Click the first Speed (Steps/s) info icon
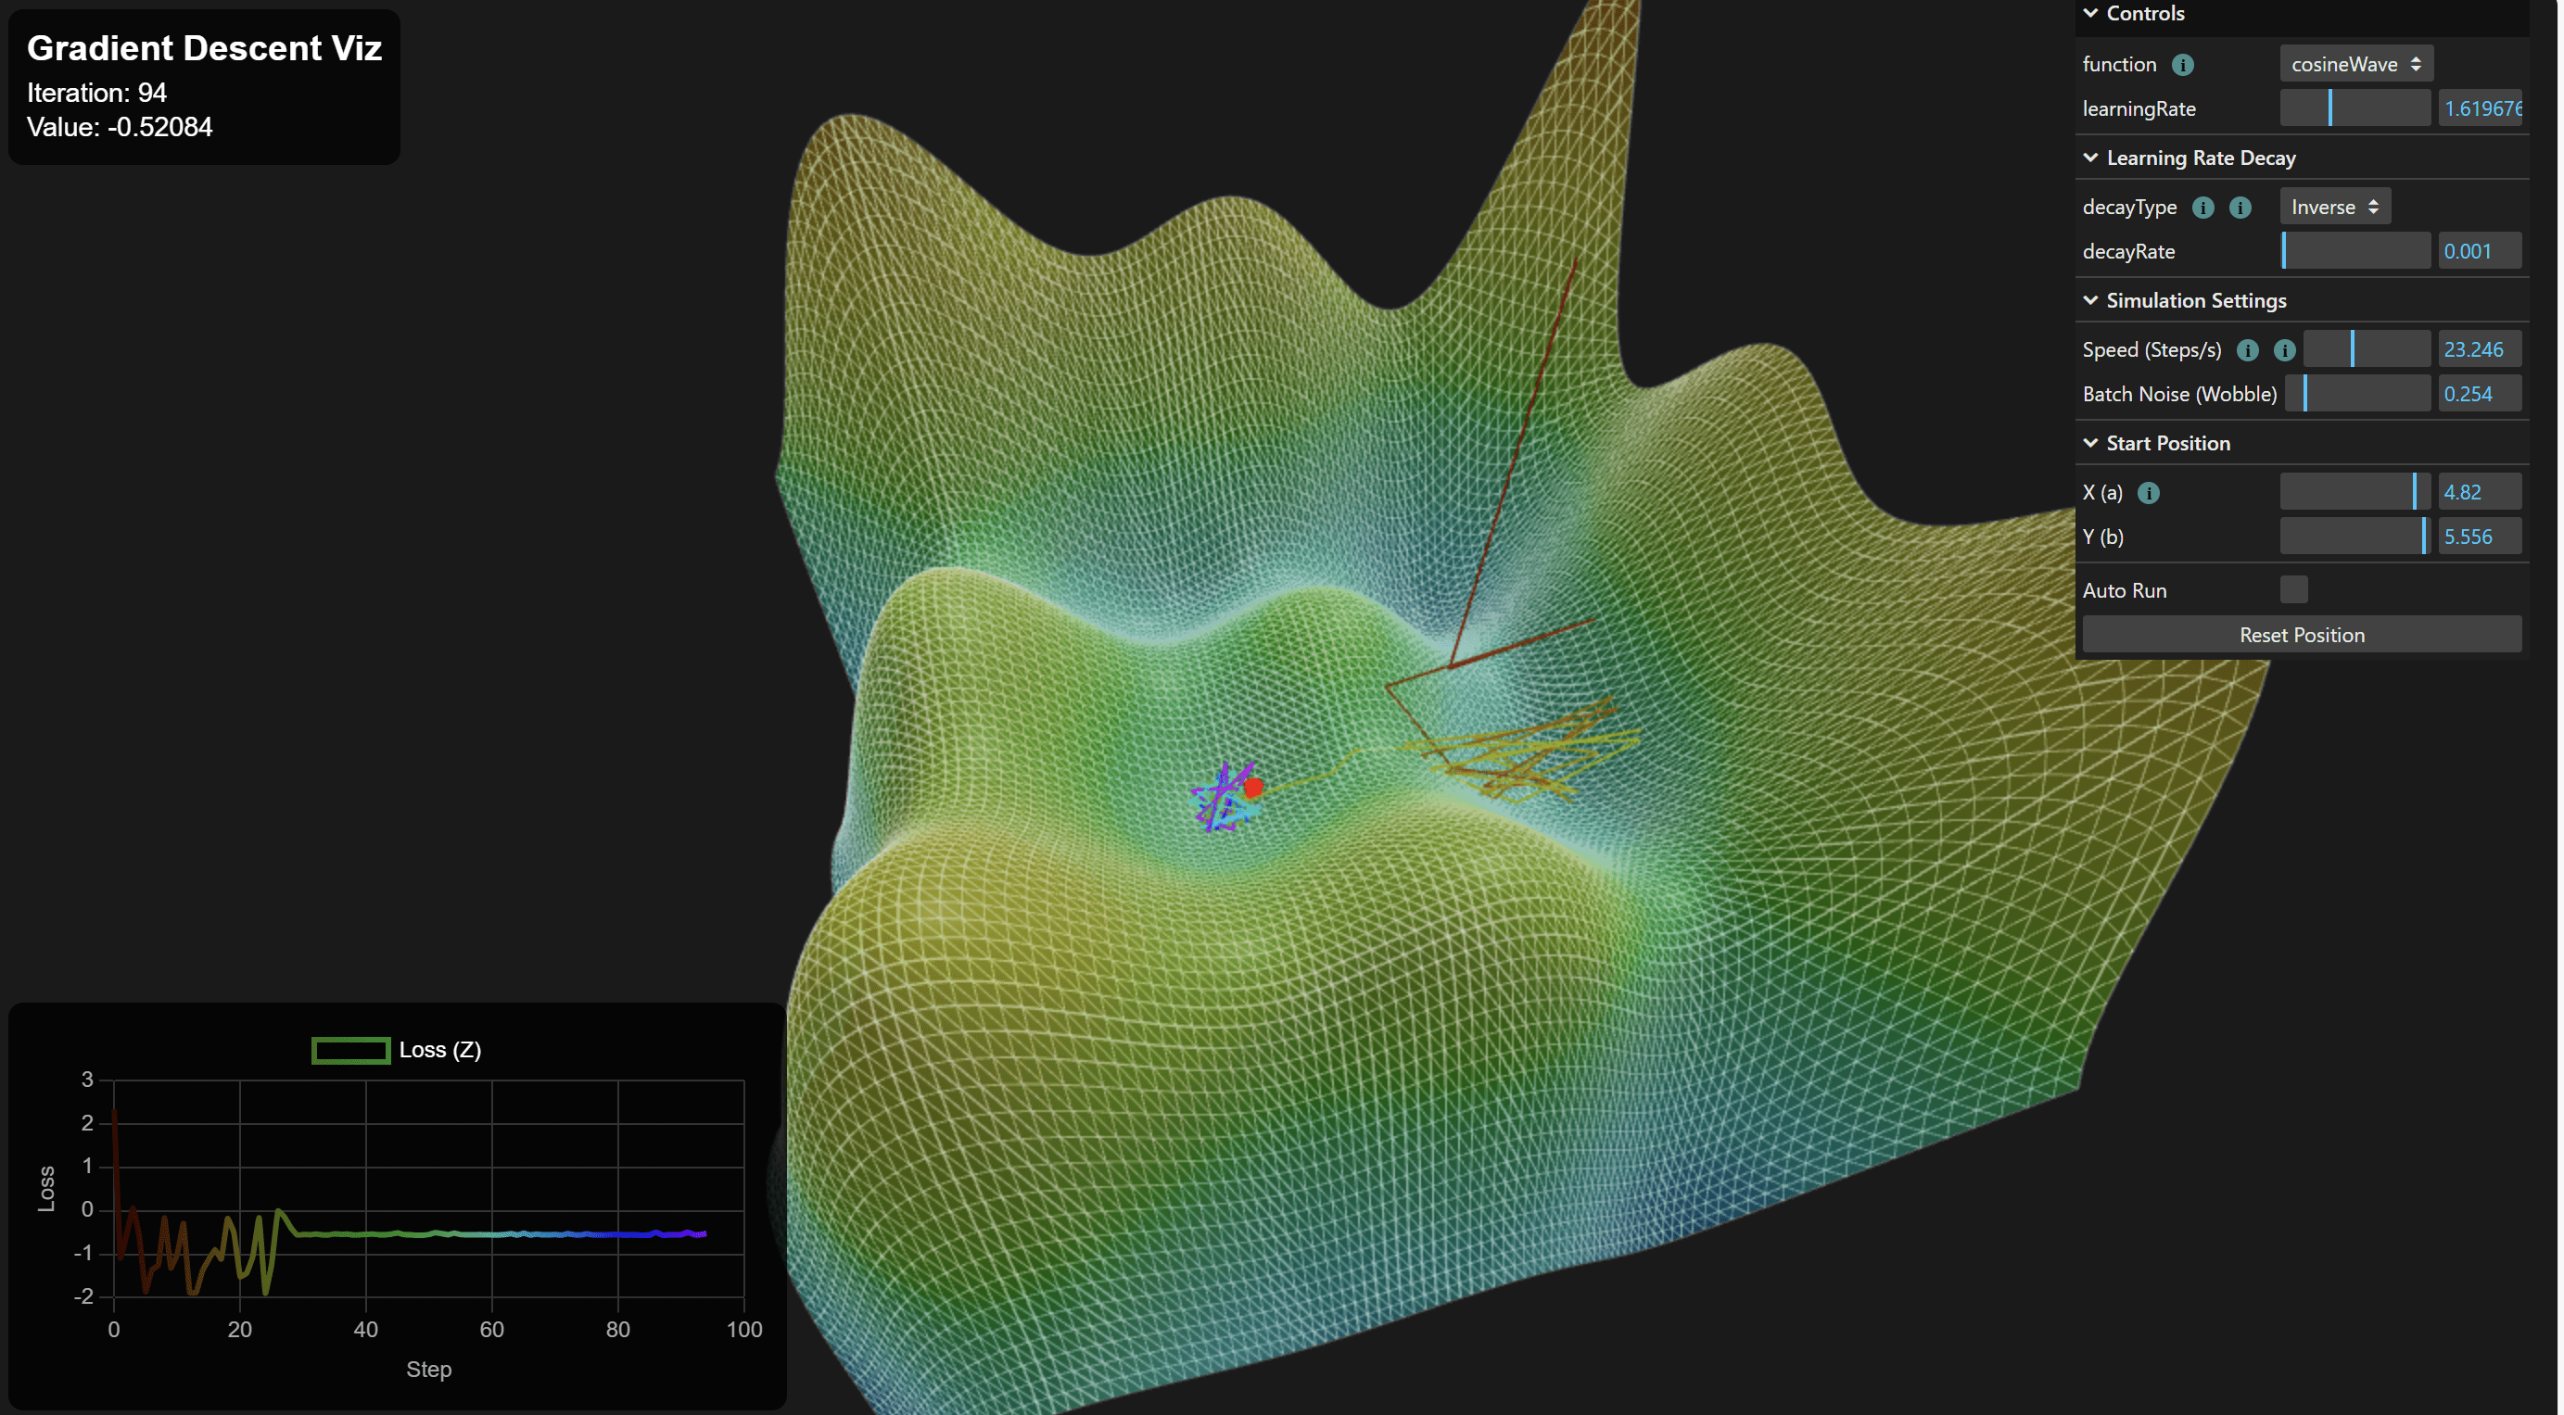This screenshot has height=1415, width=2564. pos(2250,349)
